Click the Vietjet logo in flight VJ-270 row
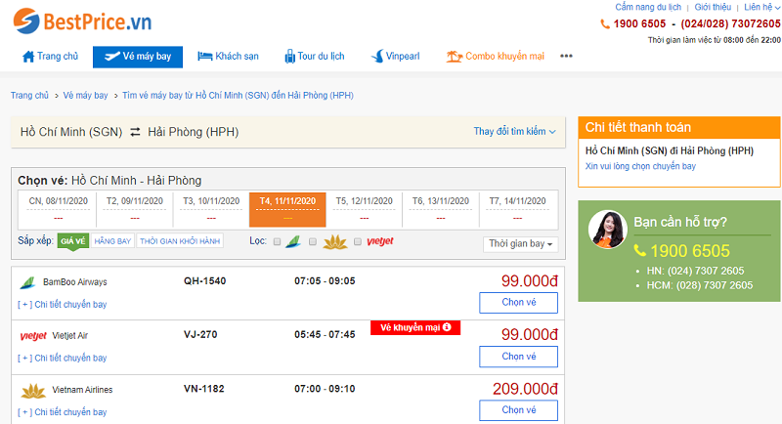Image resolution: width=782 pixels, height=424 pixels. tap(33, 336)
